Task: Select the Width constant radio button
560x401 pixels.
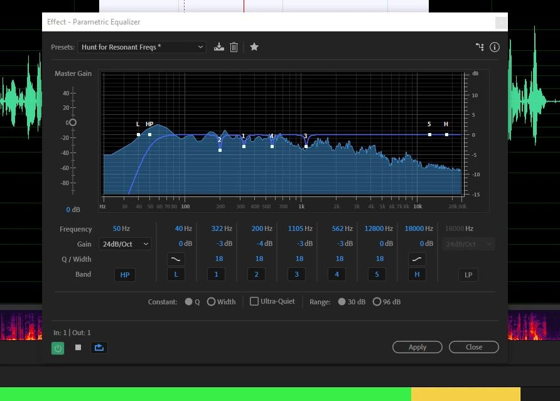Action: tap(211, 301)
